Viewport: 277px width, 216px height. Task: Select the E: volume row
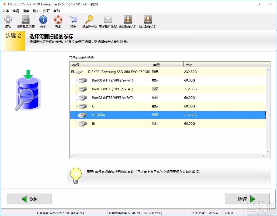[x=168, y=124]
